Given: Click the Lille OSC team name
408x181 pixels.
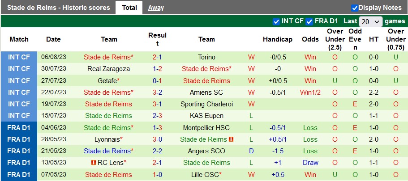Looking at the screenshot, I should [206, 175].
